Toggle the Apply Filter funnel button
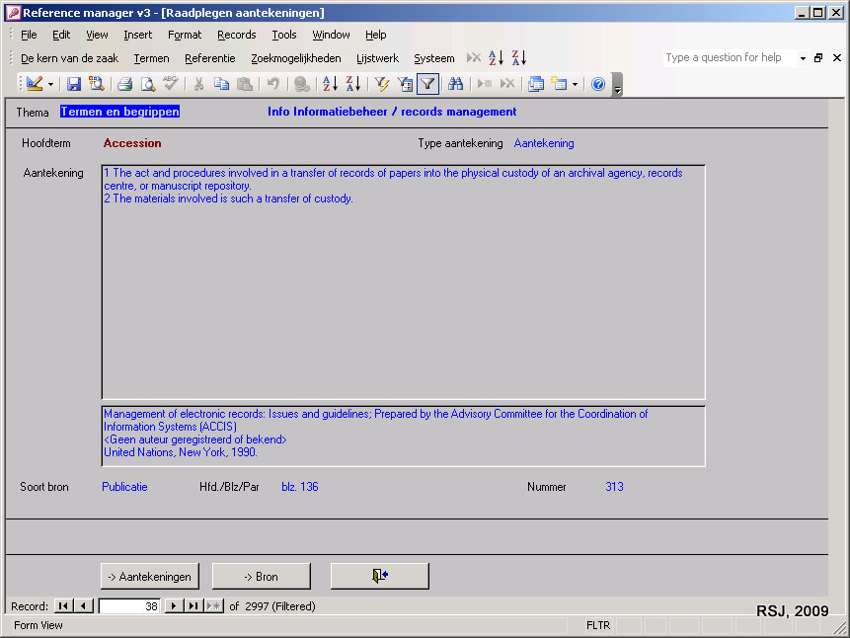The width and height of the screenshot is (850, 638). coord(427,84)
